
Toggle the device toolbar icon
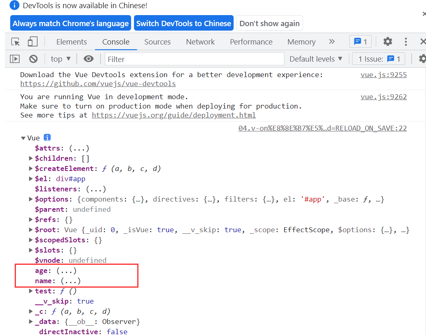tap(33, 42)
